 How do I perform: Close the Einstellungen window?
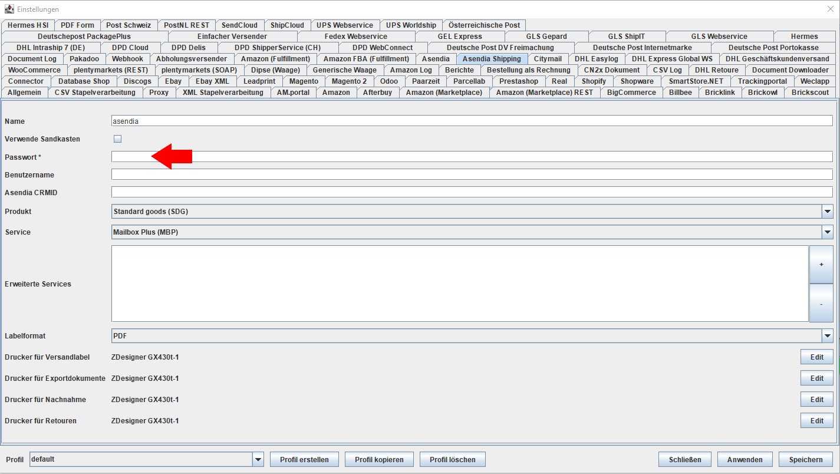tap(831, 9)
